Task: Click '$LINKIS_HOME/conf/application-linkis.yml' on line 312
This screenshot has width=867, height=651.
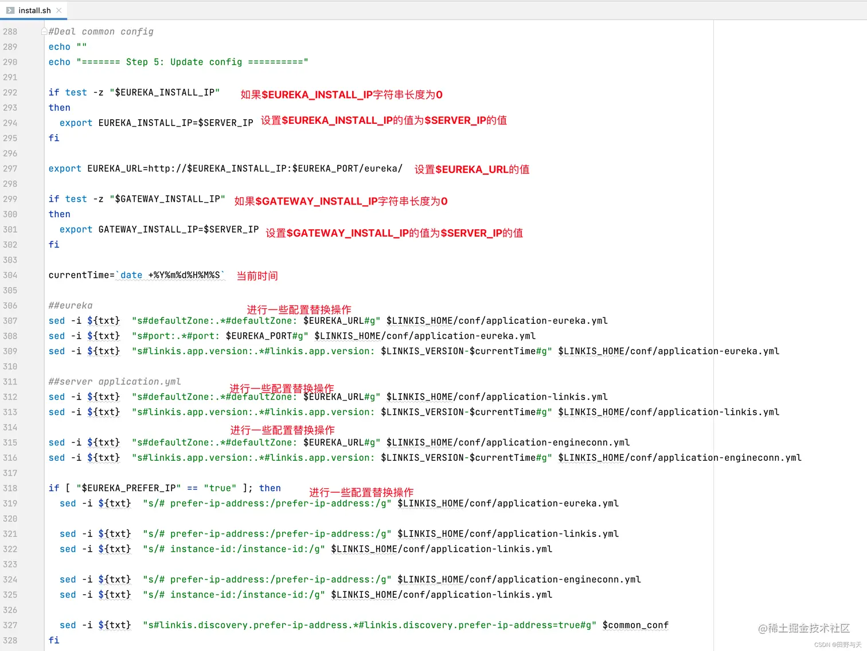Action: coord(497,397)
